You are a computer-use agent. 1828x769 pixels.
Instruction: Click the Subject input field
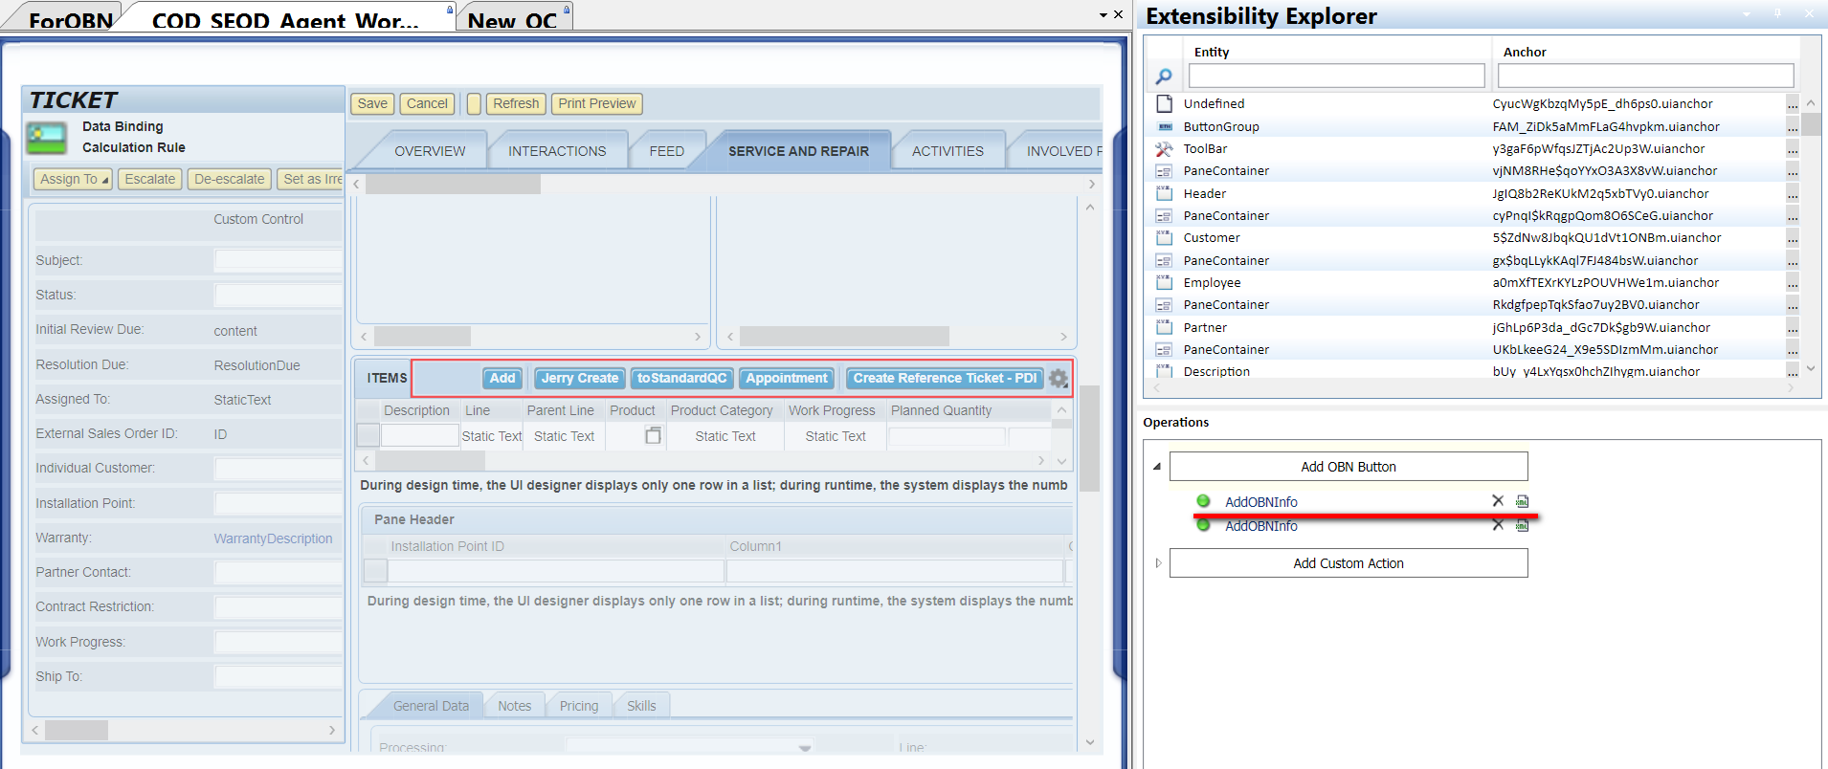(279, 260)
